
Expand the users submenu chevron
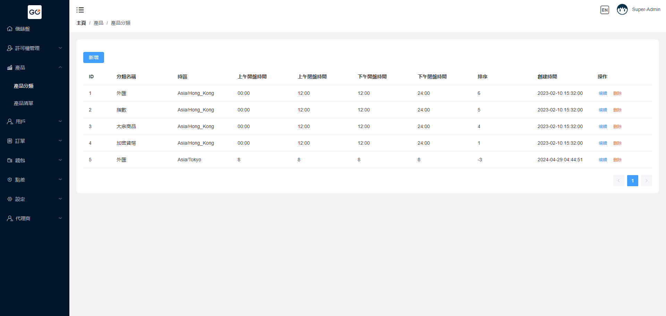[60, 121]
